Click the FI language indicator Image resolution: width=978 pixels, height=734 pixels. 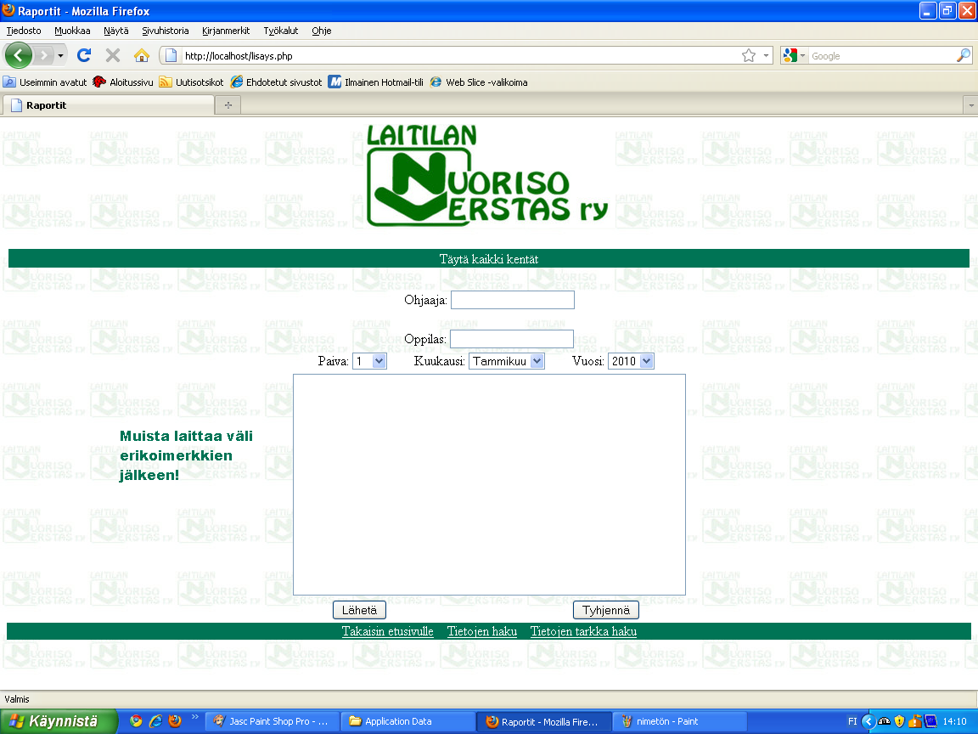[852, 721]
